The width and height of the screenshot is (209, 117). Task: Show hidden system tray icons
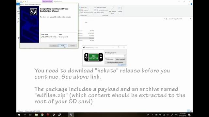click(x=153, y=115)
